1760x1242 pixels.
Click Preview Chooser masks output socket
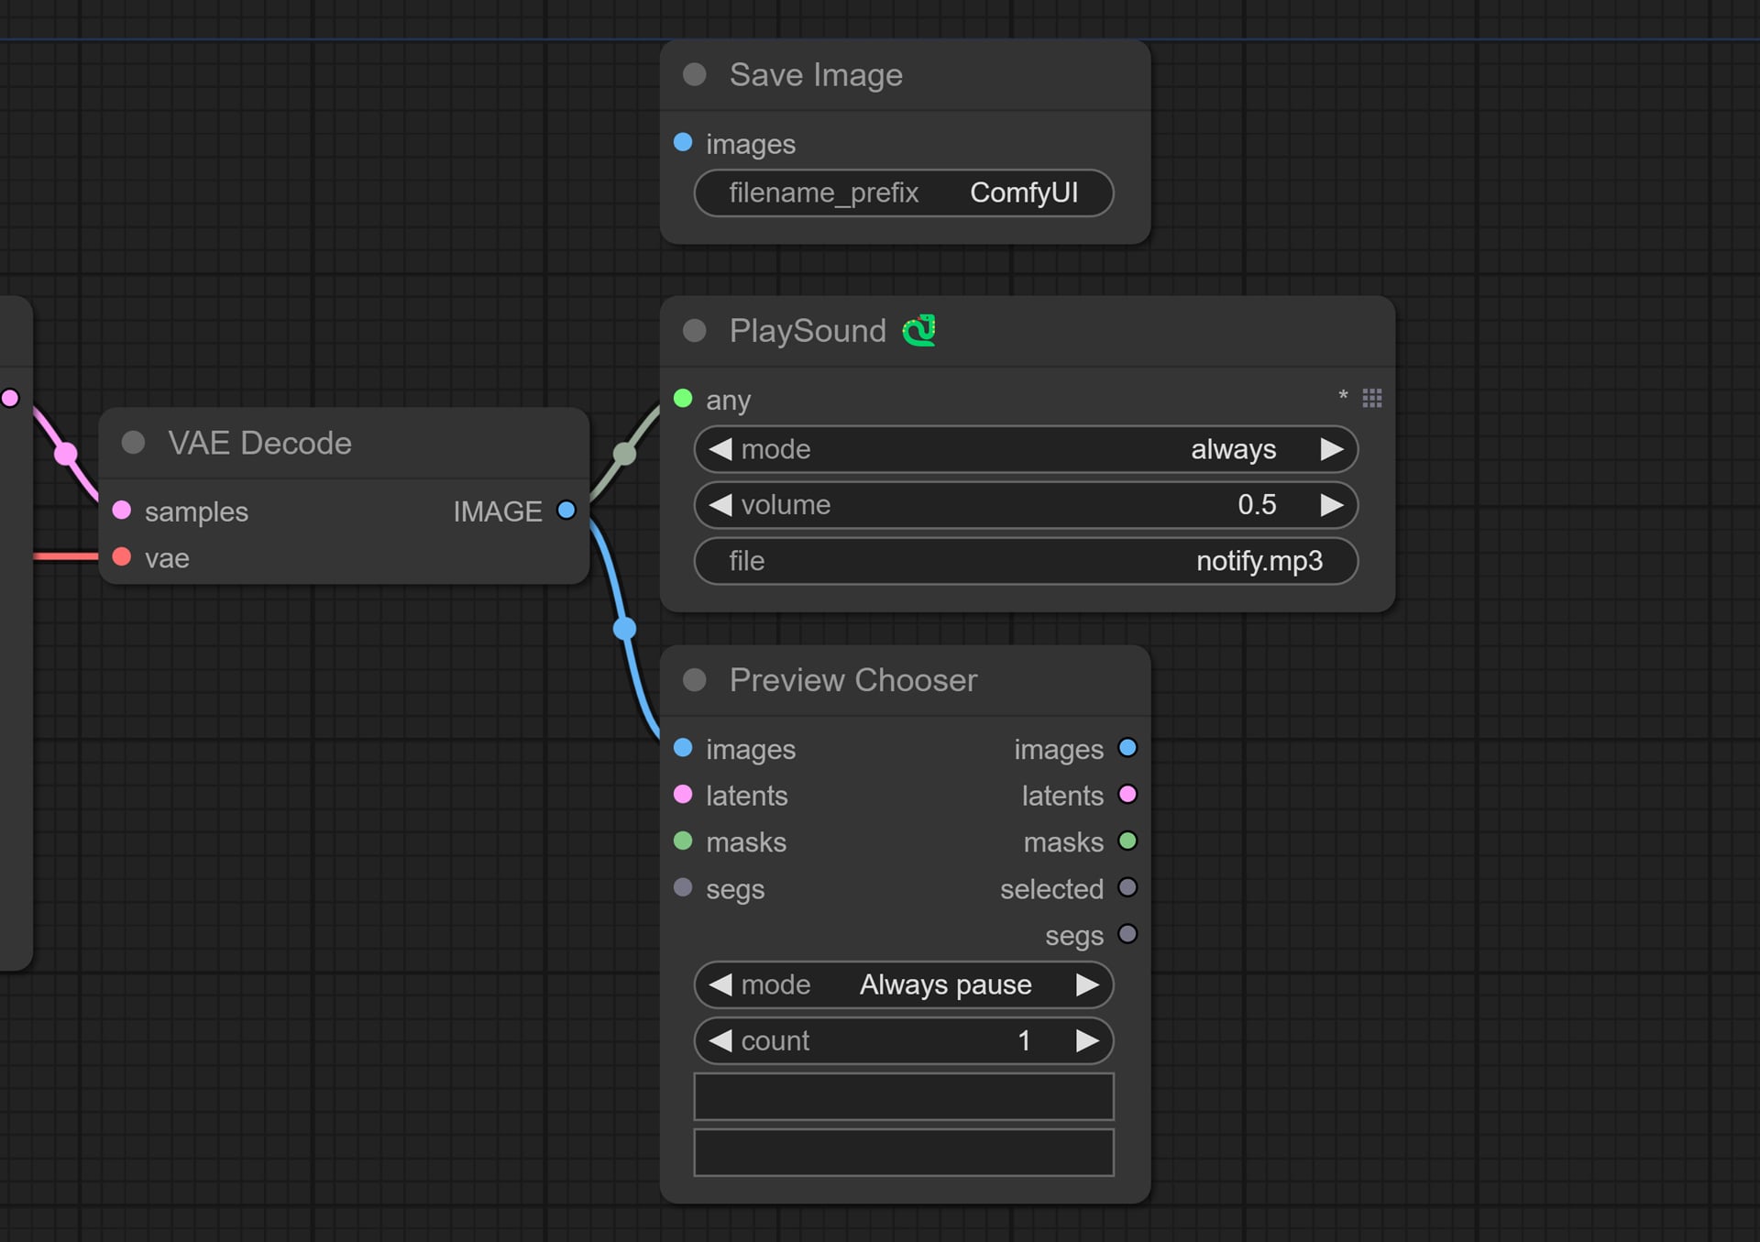1127,841
